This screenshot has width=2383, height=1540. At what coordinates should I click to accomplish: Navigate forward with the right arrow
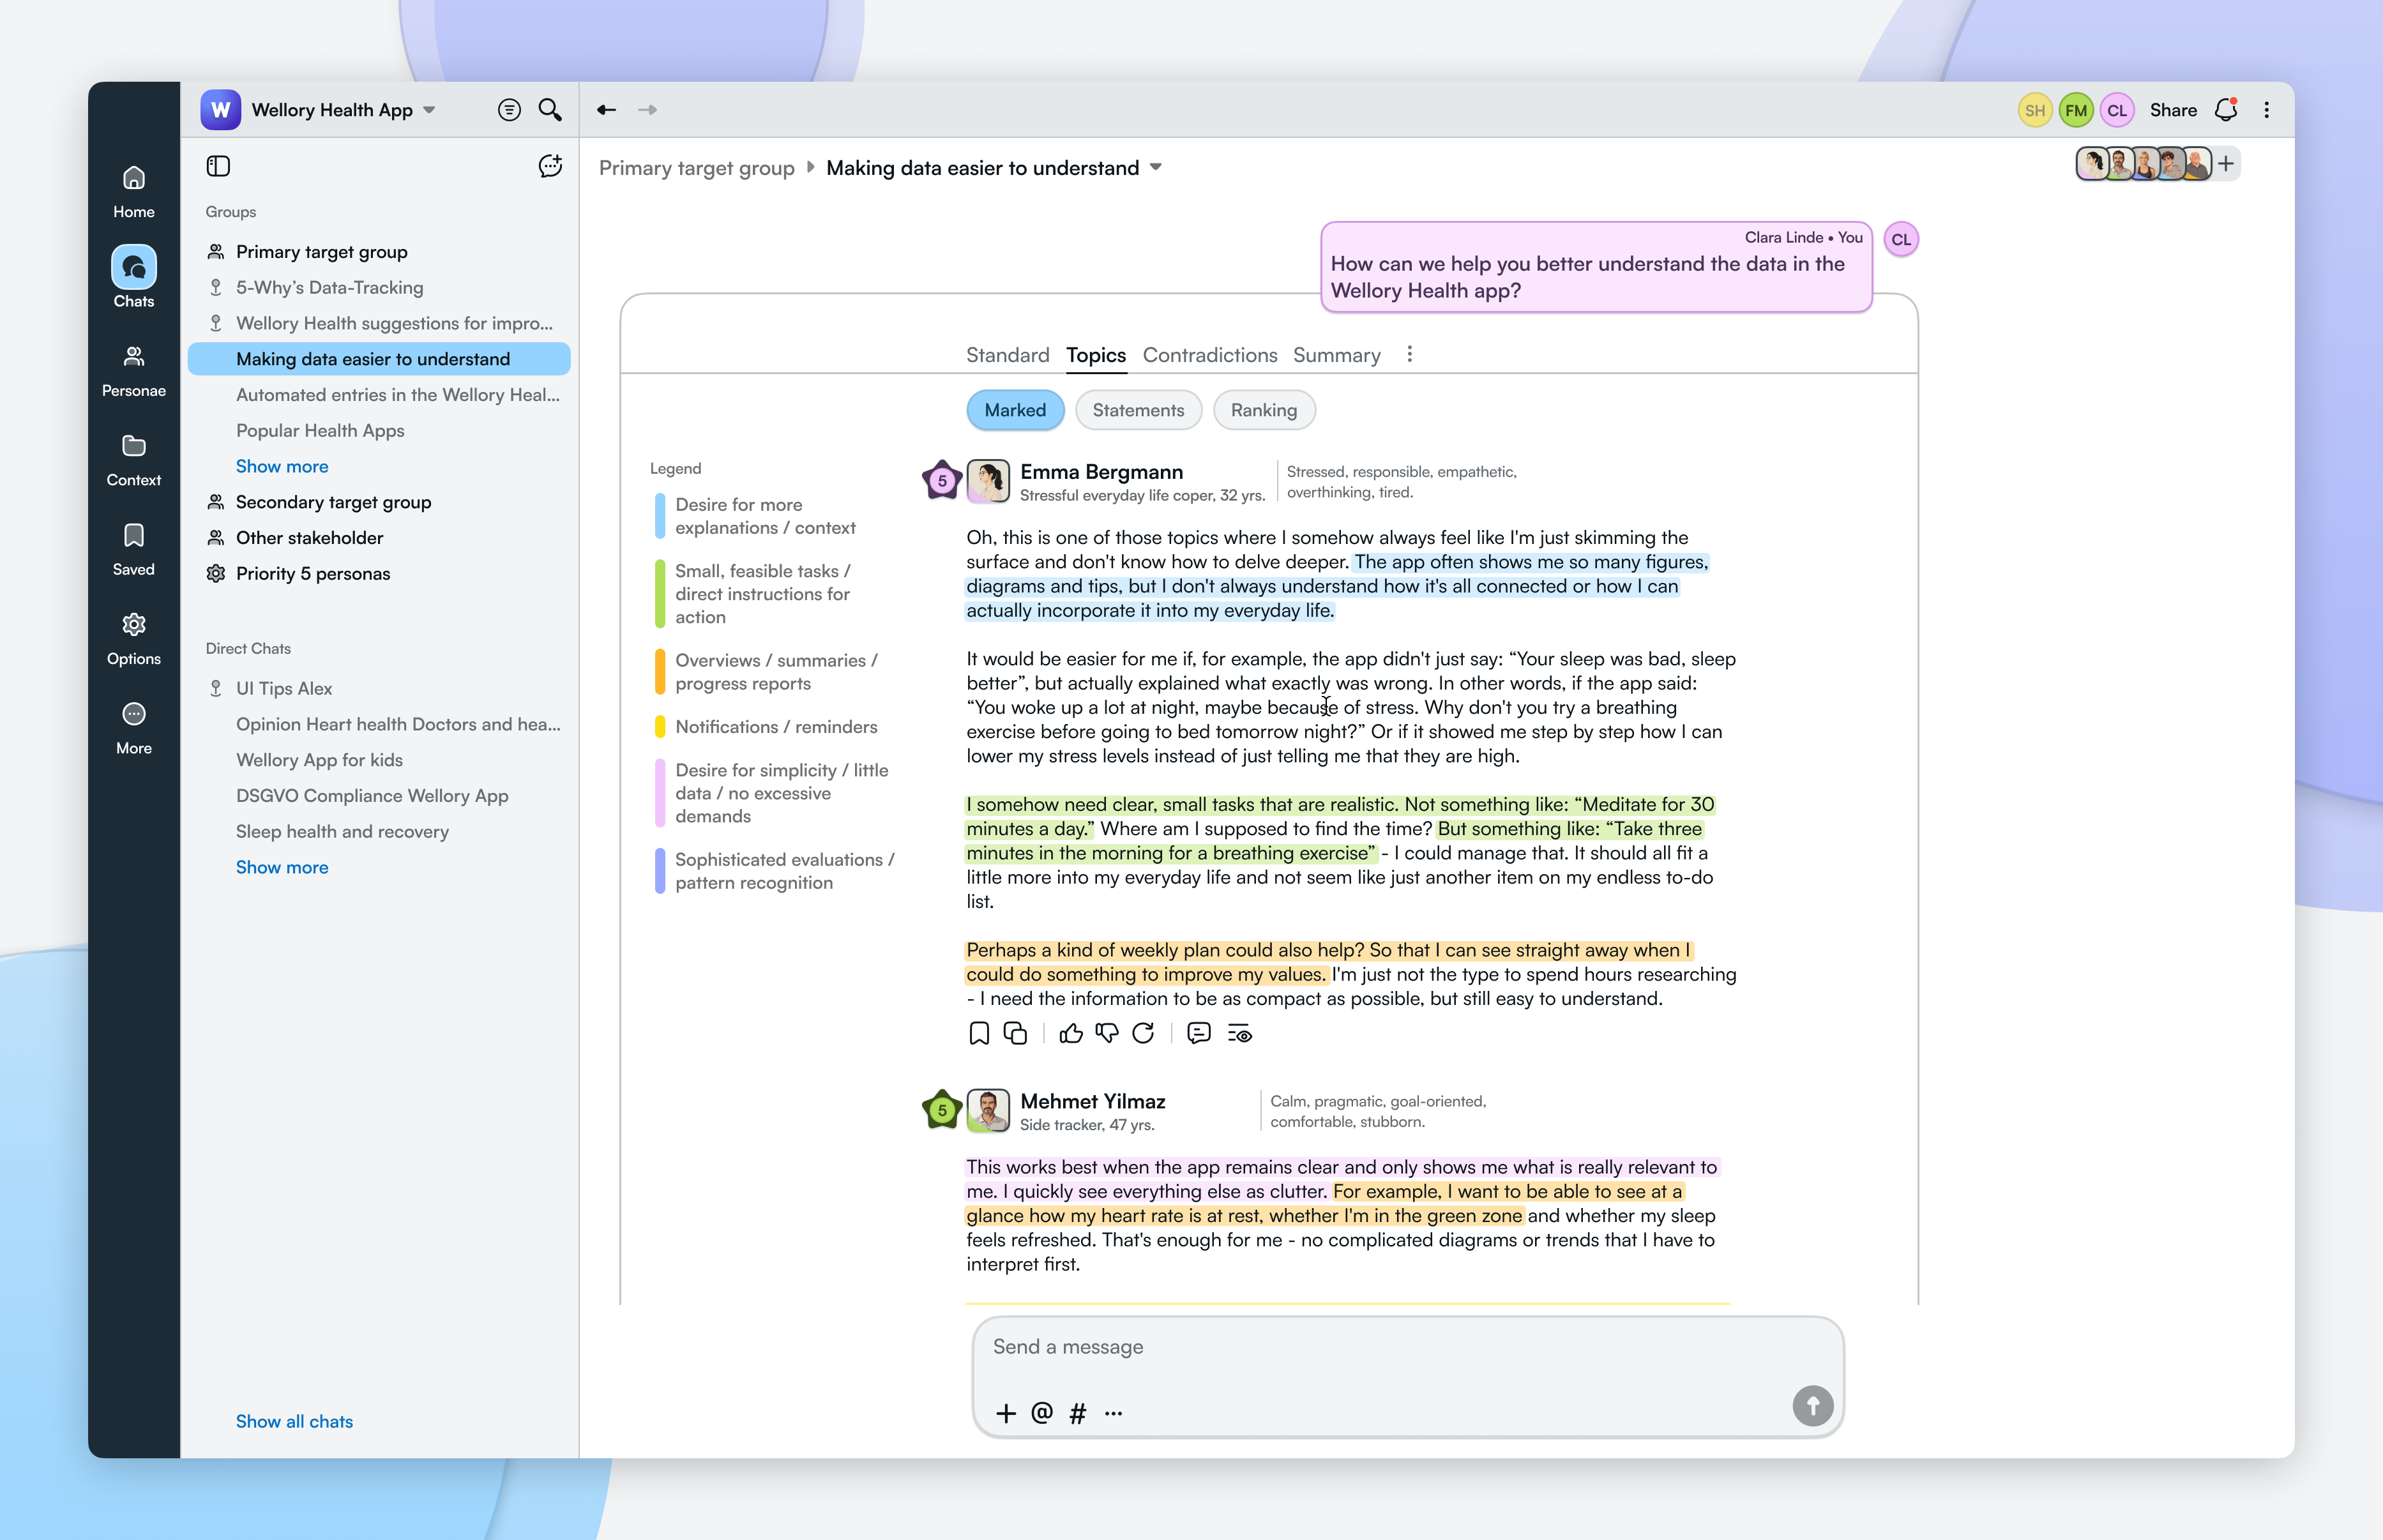[647, 110]
